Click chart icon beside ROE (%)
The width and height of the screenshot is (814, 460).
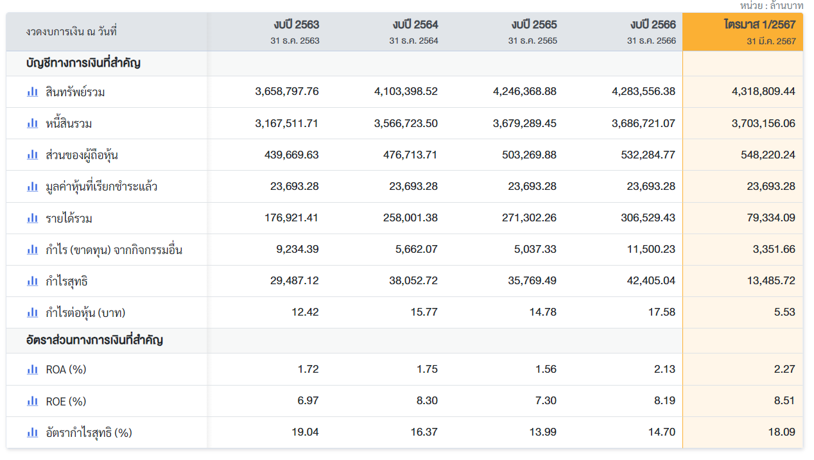pyautogui.click(x=32, y=401)
